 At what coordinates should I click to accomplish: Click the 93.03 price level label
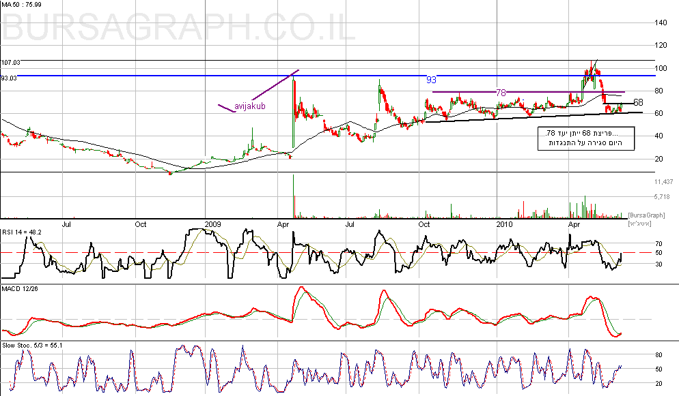point(9,78)
